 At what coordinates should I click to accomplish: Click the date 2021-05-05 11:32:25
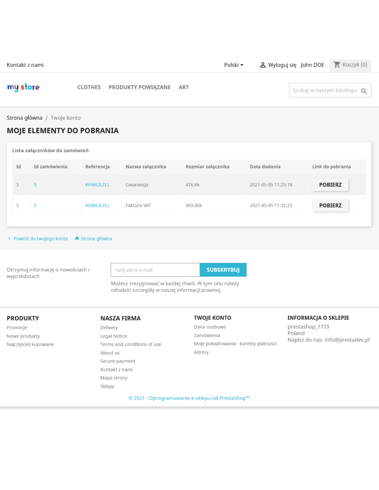point(271,205)
